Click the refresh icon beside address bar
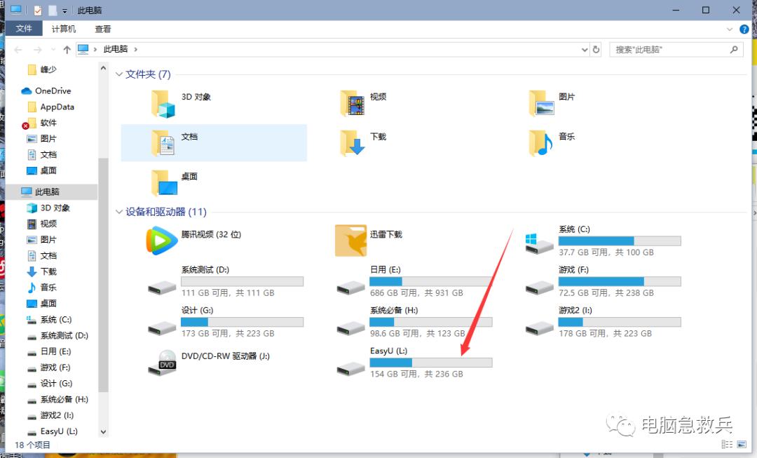Image resolution: width=757 pixels, height=458 pixels. click(x=596, y=49)
